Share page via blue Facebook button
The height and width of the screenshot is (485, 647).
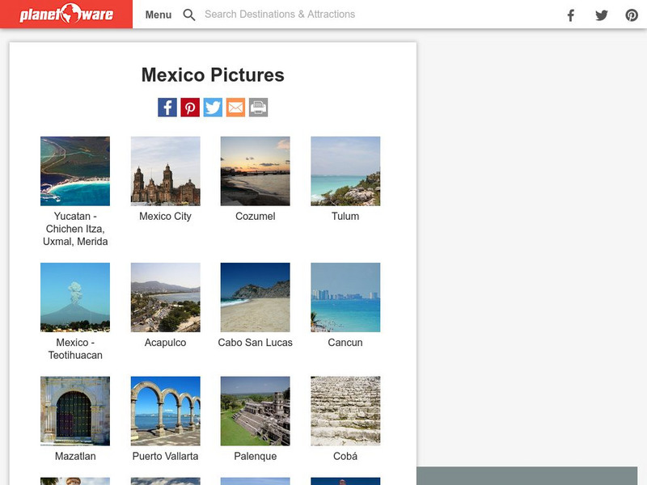(167, 108)
